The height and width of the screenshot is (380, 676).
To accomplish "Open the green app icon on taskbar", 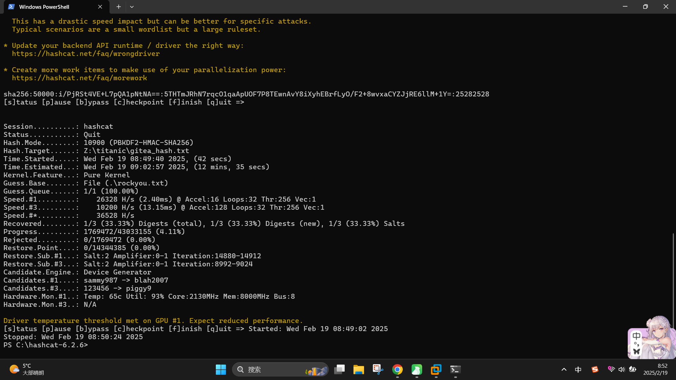I will click(x=417, y=369).
